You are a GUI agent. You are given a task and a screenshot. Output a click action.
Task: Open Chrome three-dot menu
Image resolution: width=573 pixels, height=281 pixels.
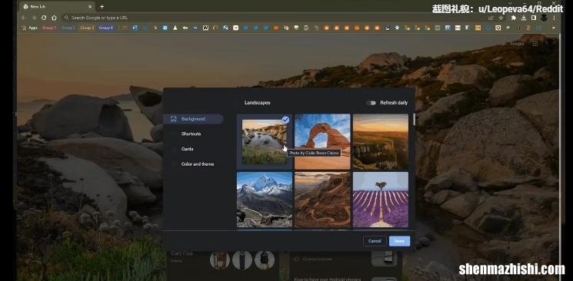pos(554,18)
